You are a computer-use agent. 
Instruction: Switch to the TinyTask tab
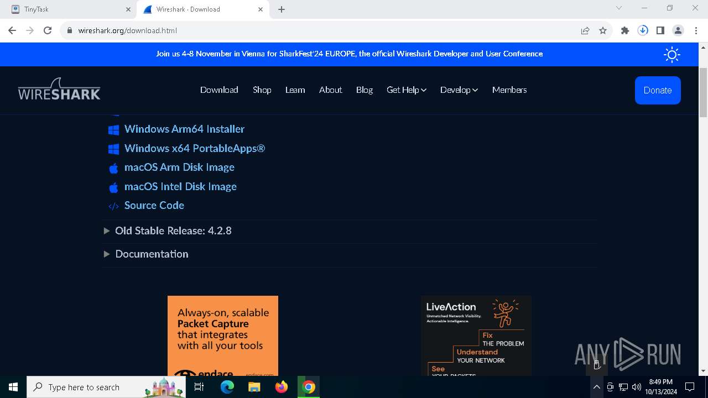coord(69,9)
